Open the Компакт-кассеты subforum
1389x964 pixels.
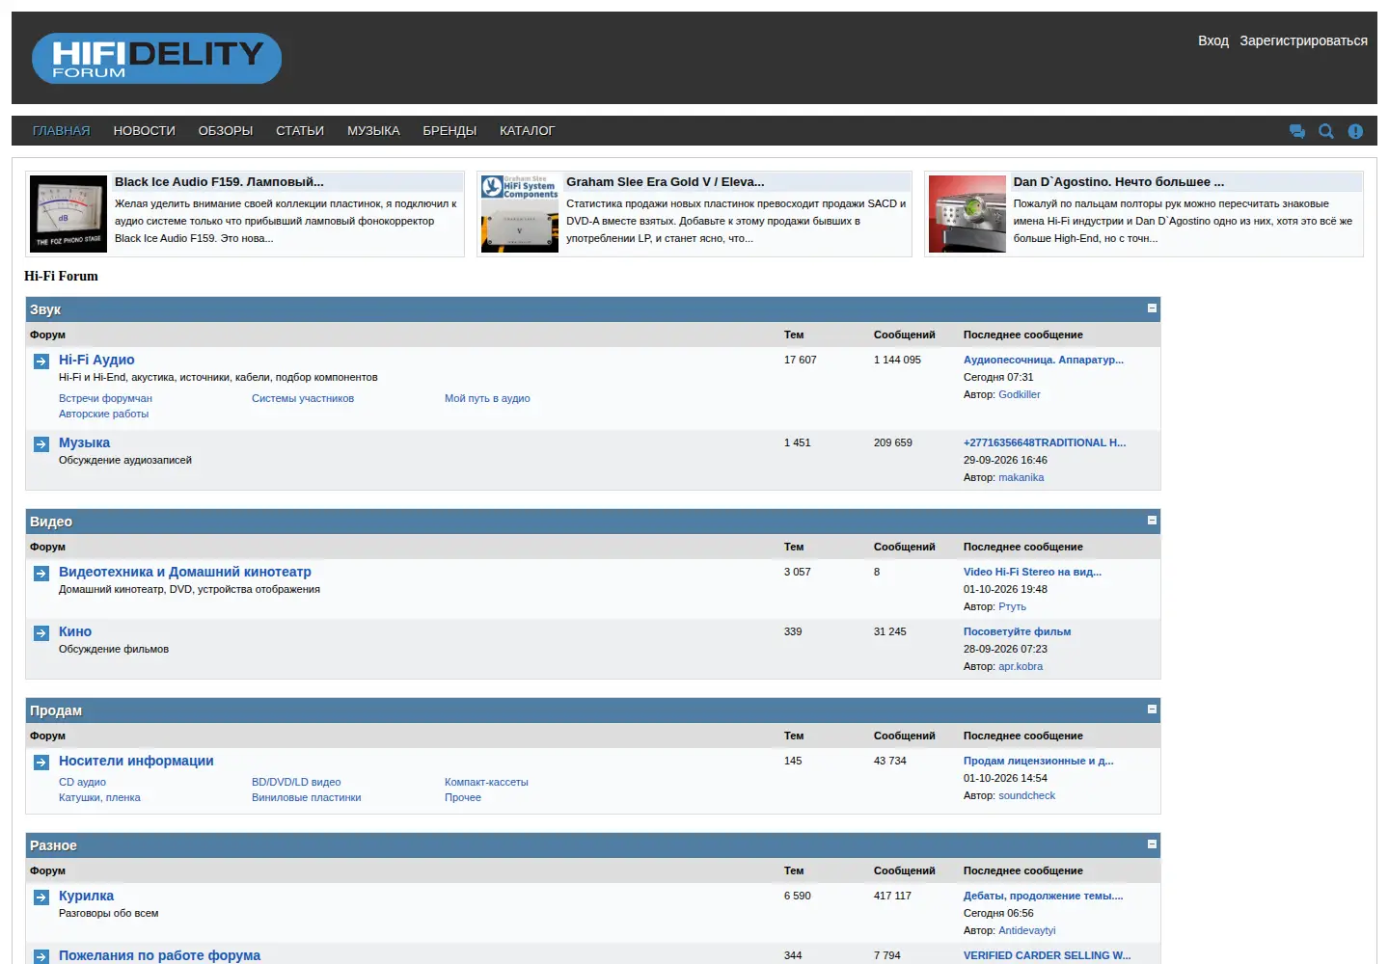486,782
